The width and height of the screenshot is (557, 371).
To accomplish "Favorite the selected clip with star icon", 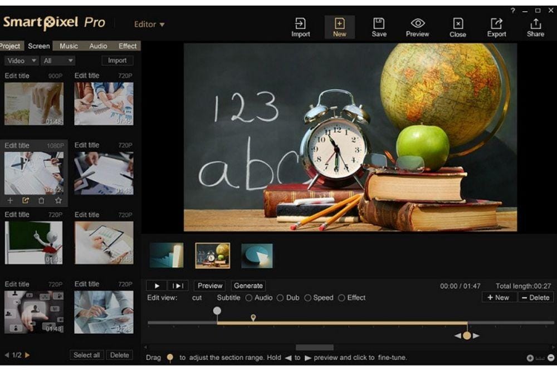I will 58,200.
